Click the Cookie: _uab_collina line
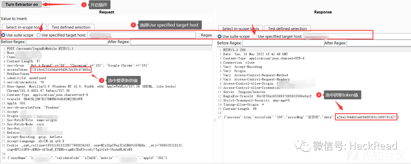 [x=96, y=145]
